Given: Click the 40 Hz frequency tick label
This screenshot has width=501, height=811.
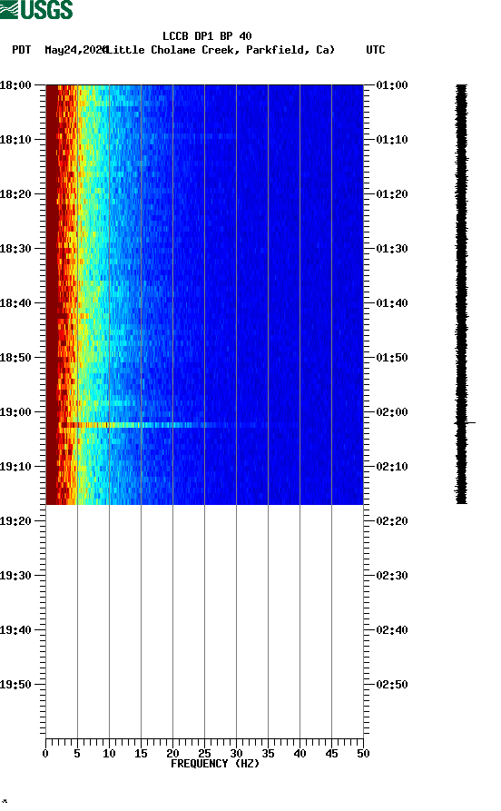Looking at the screenshot, I should (x=300, y=754).
